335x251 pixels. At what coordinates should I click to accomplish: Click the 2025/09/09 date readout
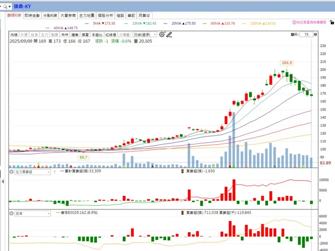point(20,41)
